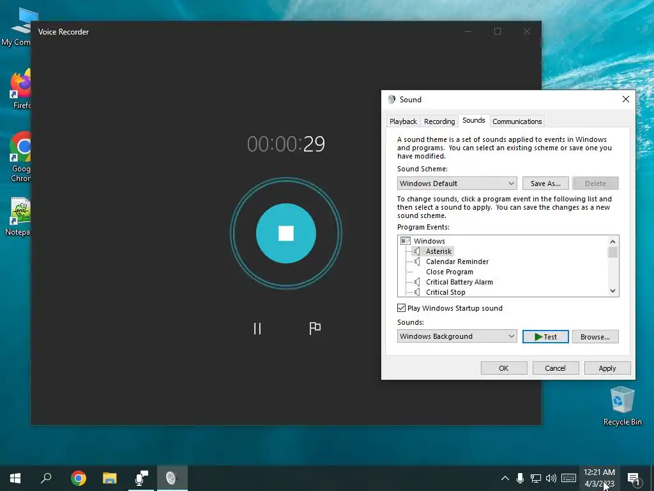
Task: Click the touch keyboard tray icon
Action: 568,478
